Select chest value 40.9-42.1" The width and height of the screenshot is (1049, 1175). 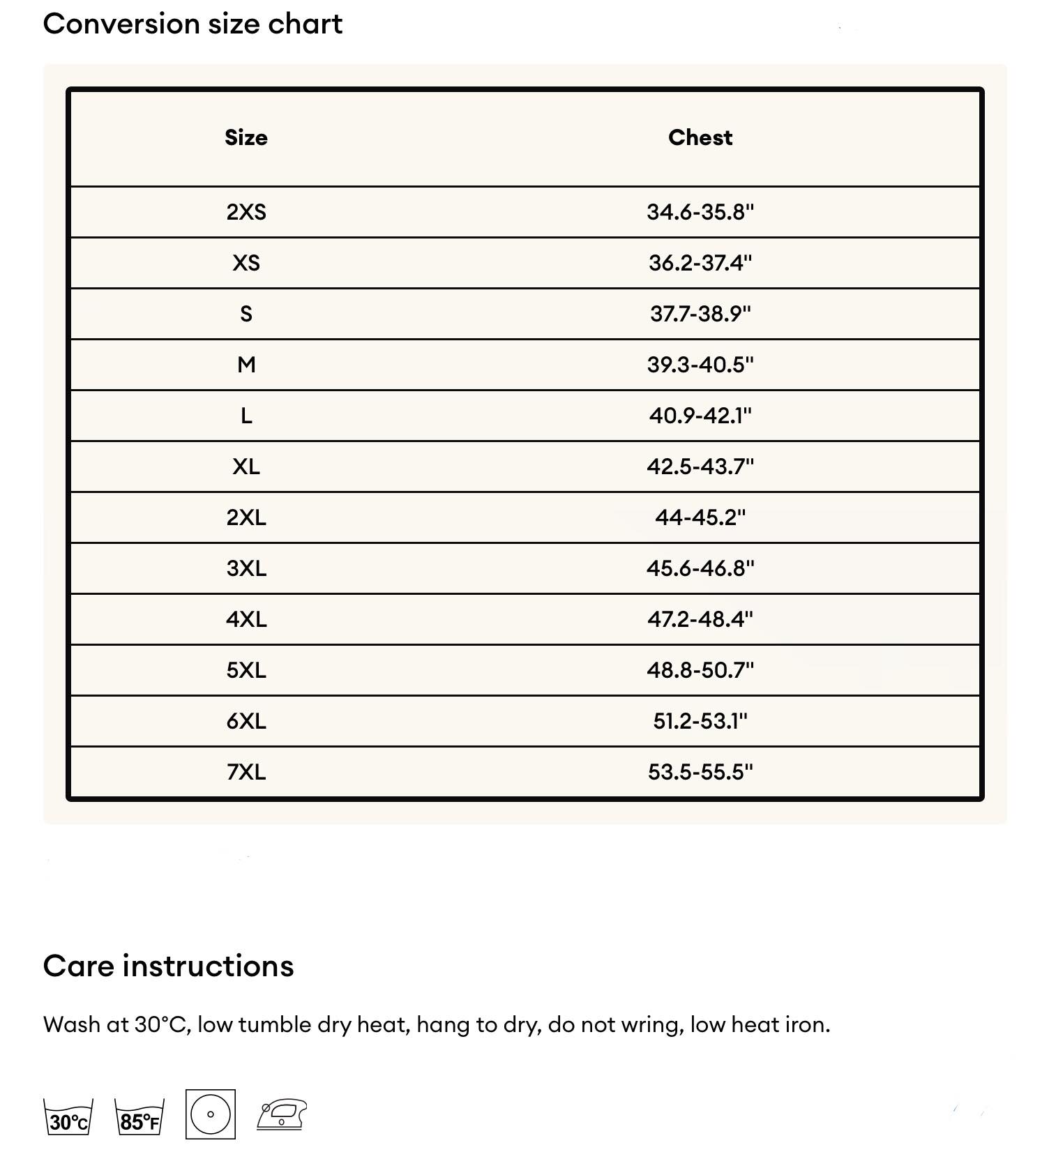click(700, 416)
